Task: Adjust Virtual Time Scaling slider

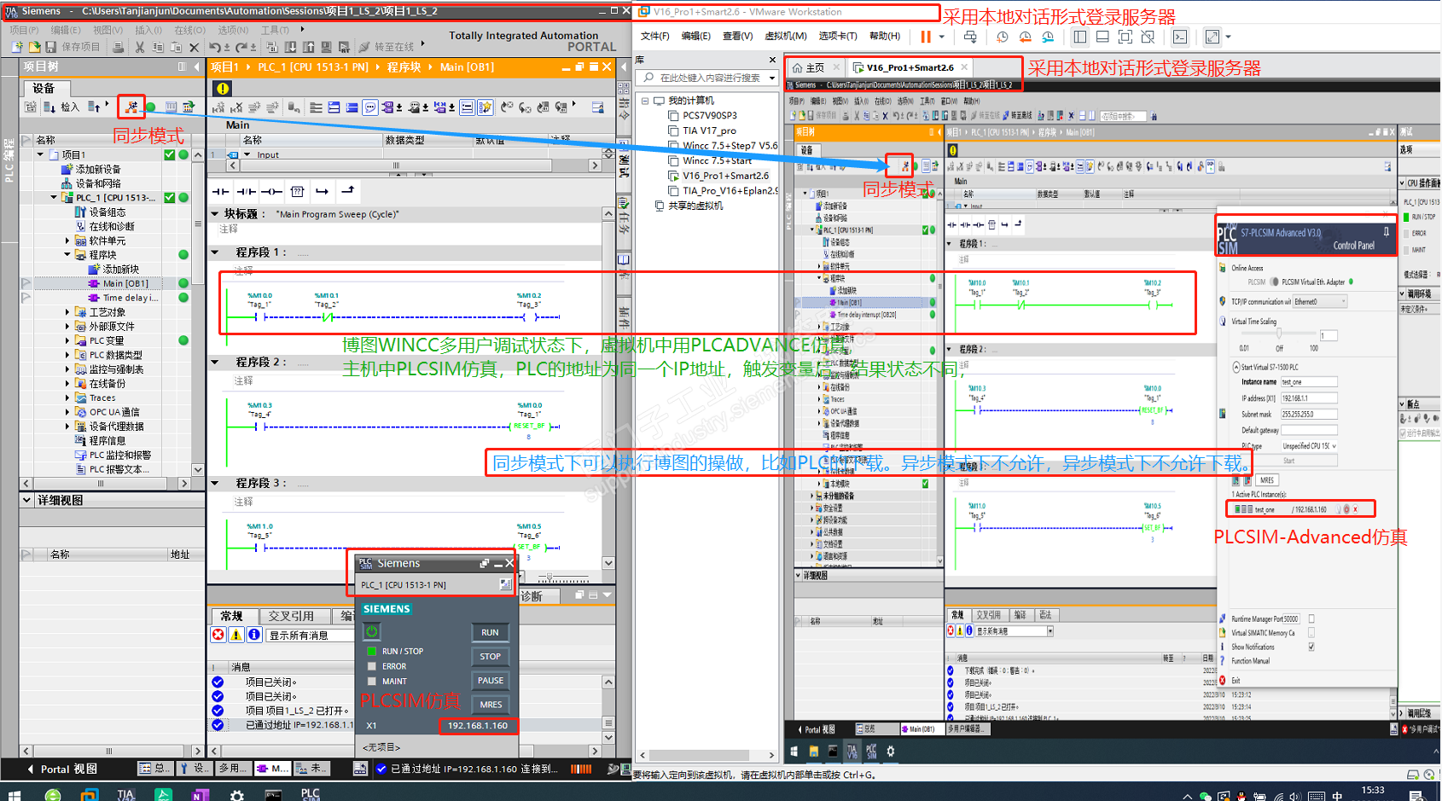Action: click(1279, 335)
